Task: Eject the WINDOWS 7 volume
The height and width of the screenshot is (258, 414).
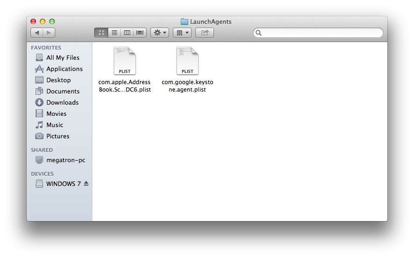Action: coord(86,183)
